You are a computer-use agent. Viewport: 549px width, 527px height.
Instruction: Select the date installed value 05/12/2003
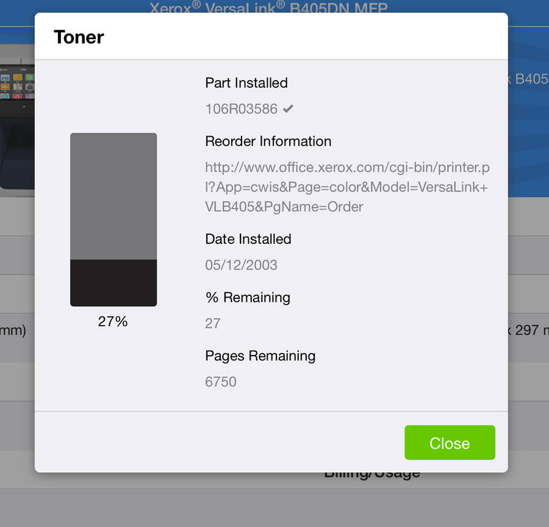point(241,265)
